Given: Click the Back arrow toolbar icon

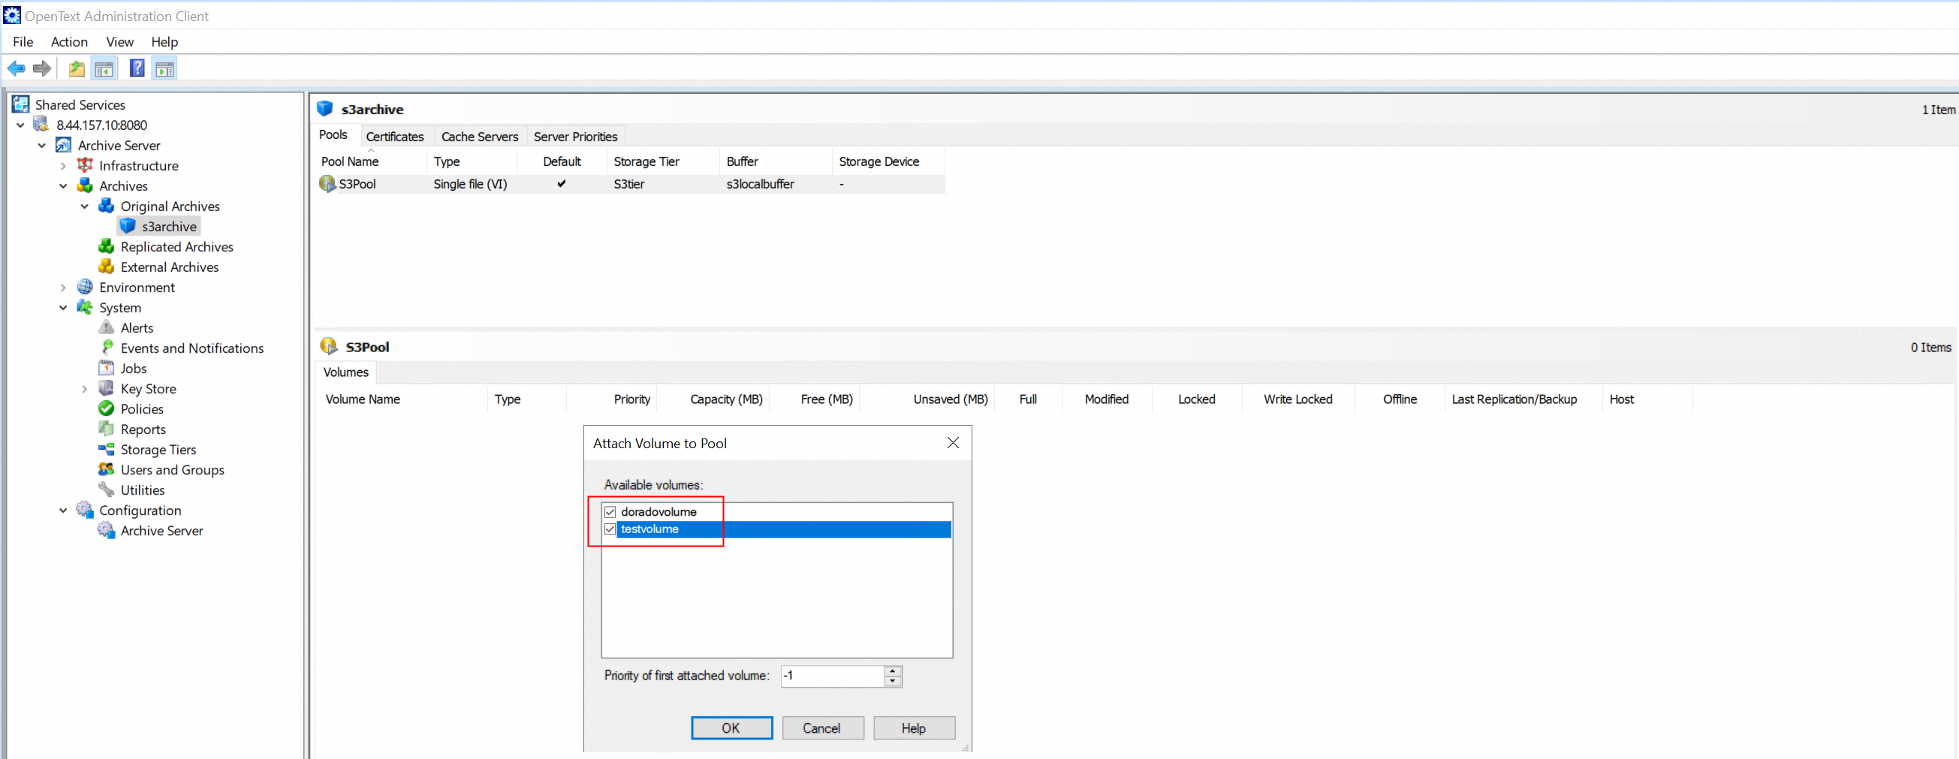Looking at the screenshot, I should (16, 69).
